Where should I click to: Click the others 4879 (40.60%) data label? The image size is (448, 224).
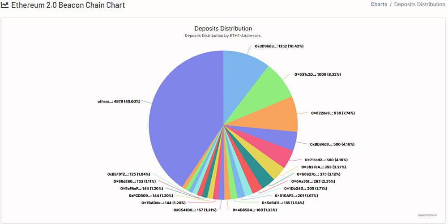(119, 101)
